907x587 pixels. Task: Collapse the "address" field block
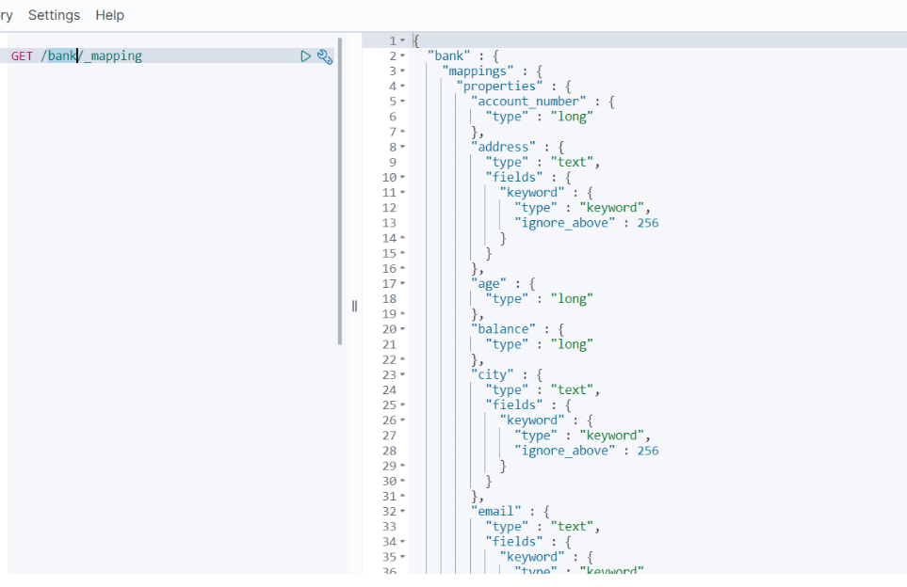click(403, 147)
